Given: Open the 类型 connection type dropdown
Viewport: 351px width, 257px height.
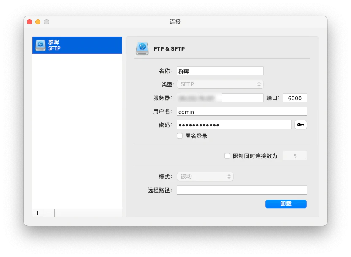Looking at the screenshot, I should click(220, 84).
